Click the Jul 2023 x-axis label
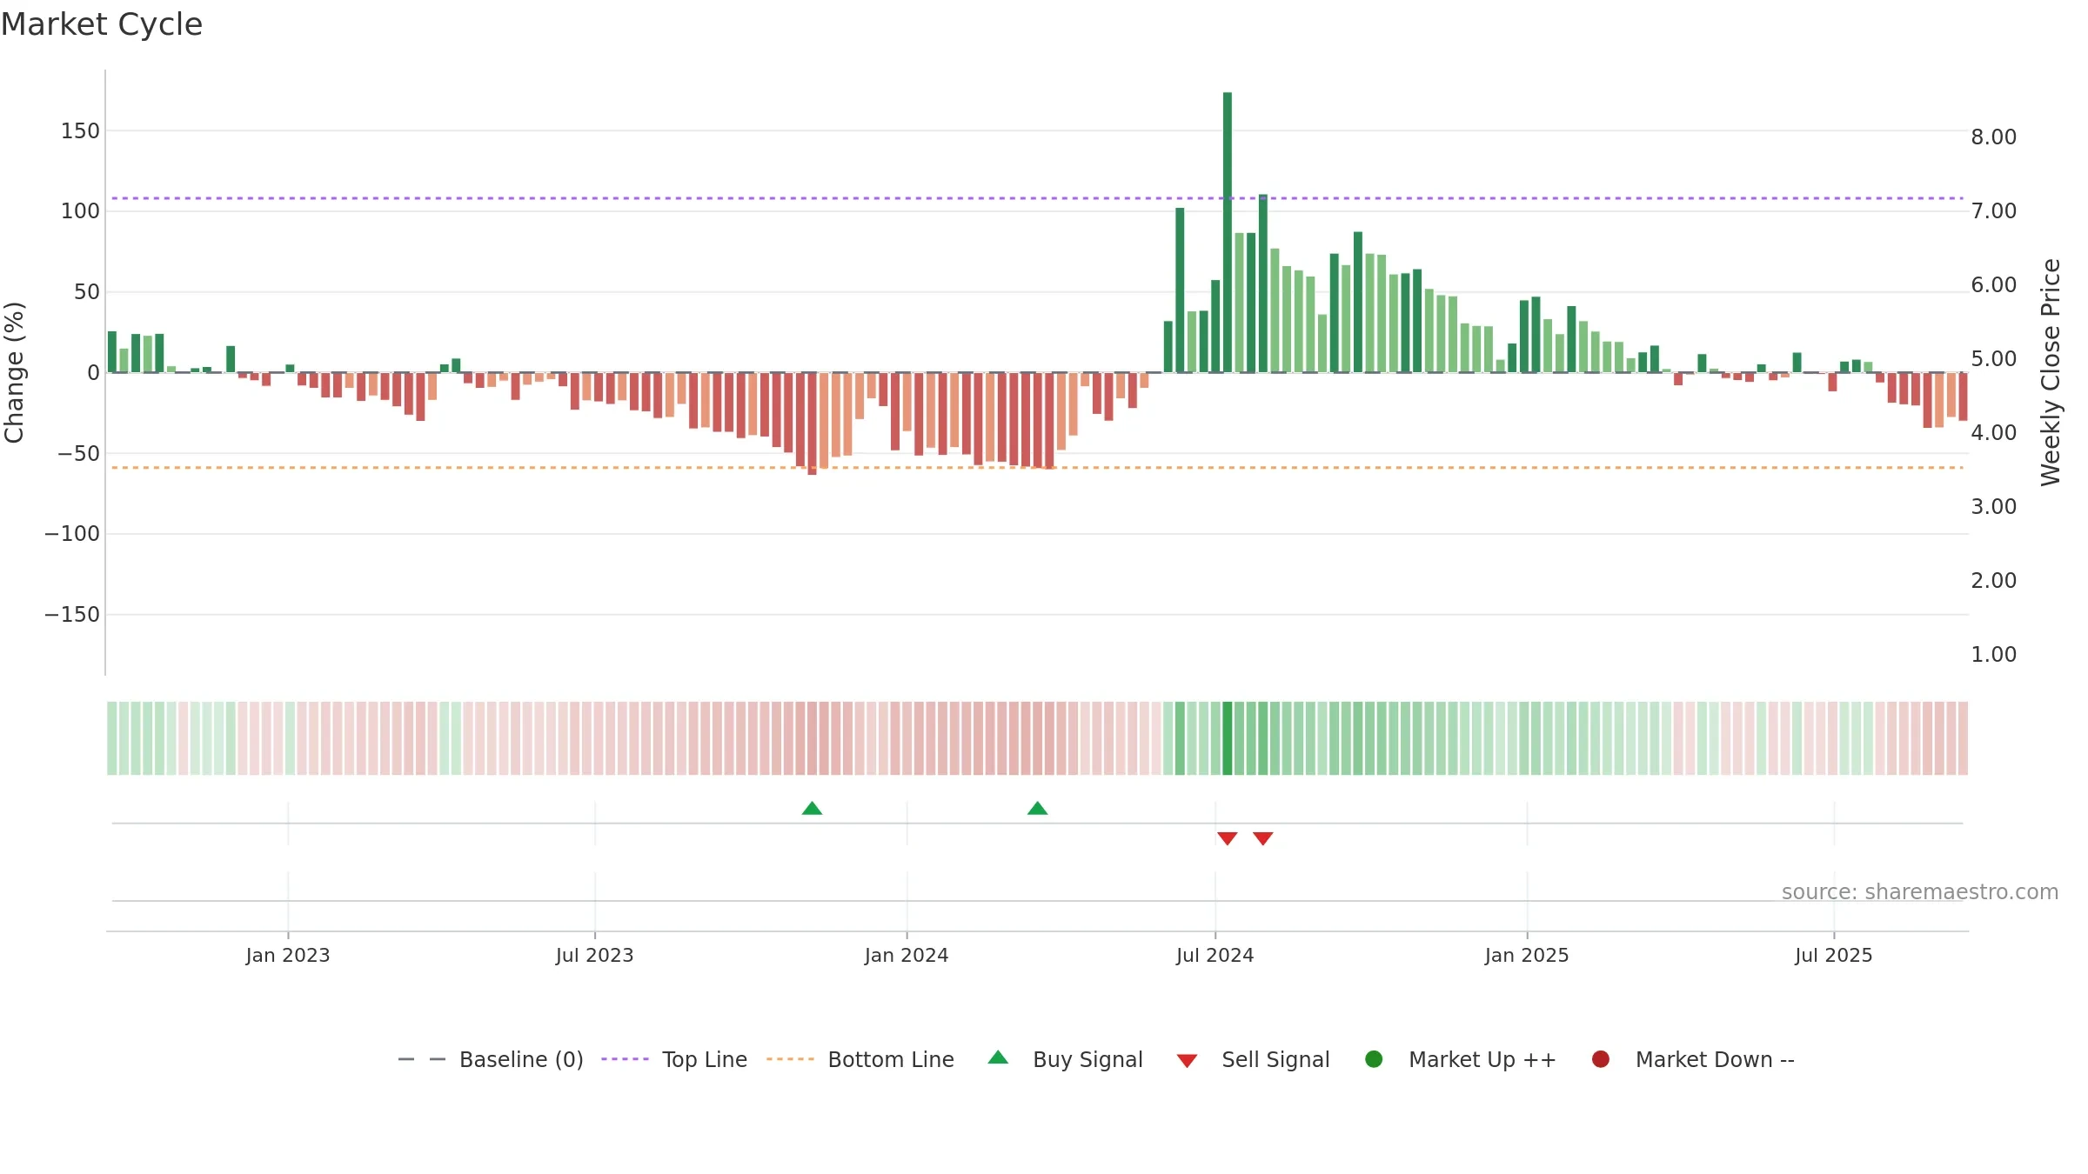2088x1174 pixels. click(x=595, y=955)
